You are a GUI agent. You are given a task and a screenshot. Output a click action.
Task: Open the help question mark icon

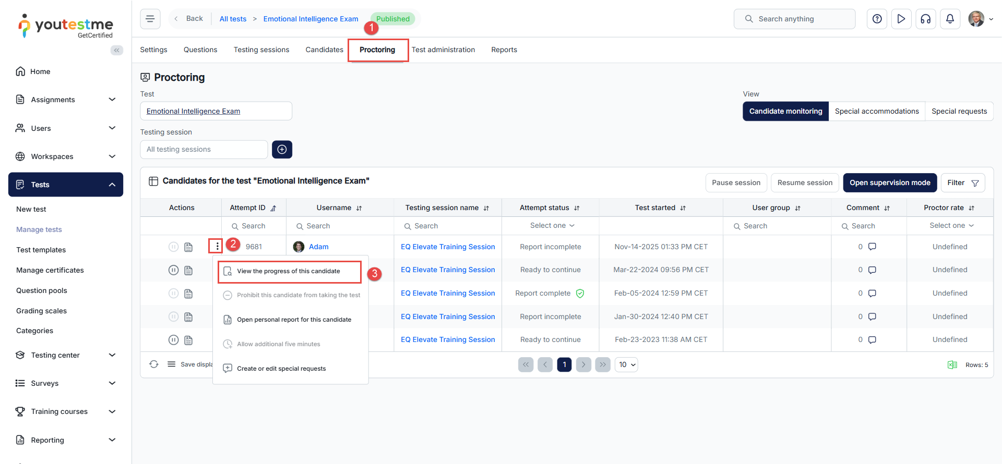pos(877,19)
